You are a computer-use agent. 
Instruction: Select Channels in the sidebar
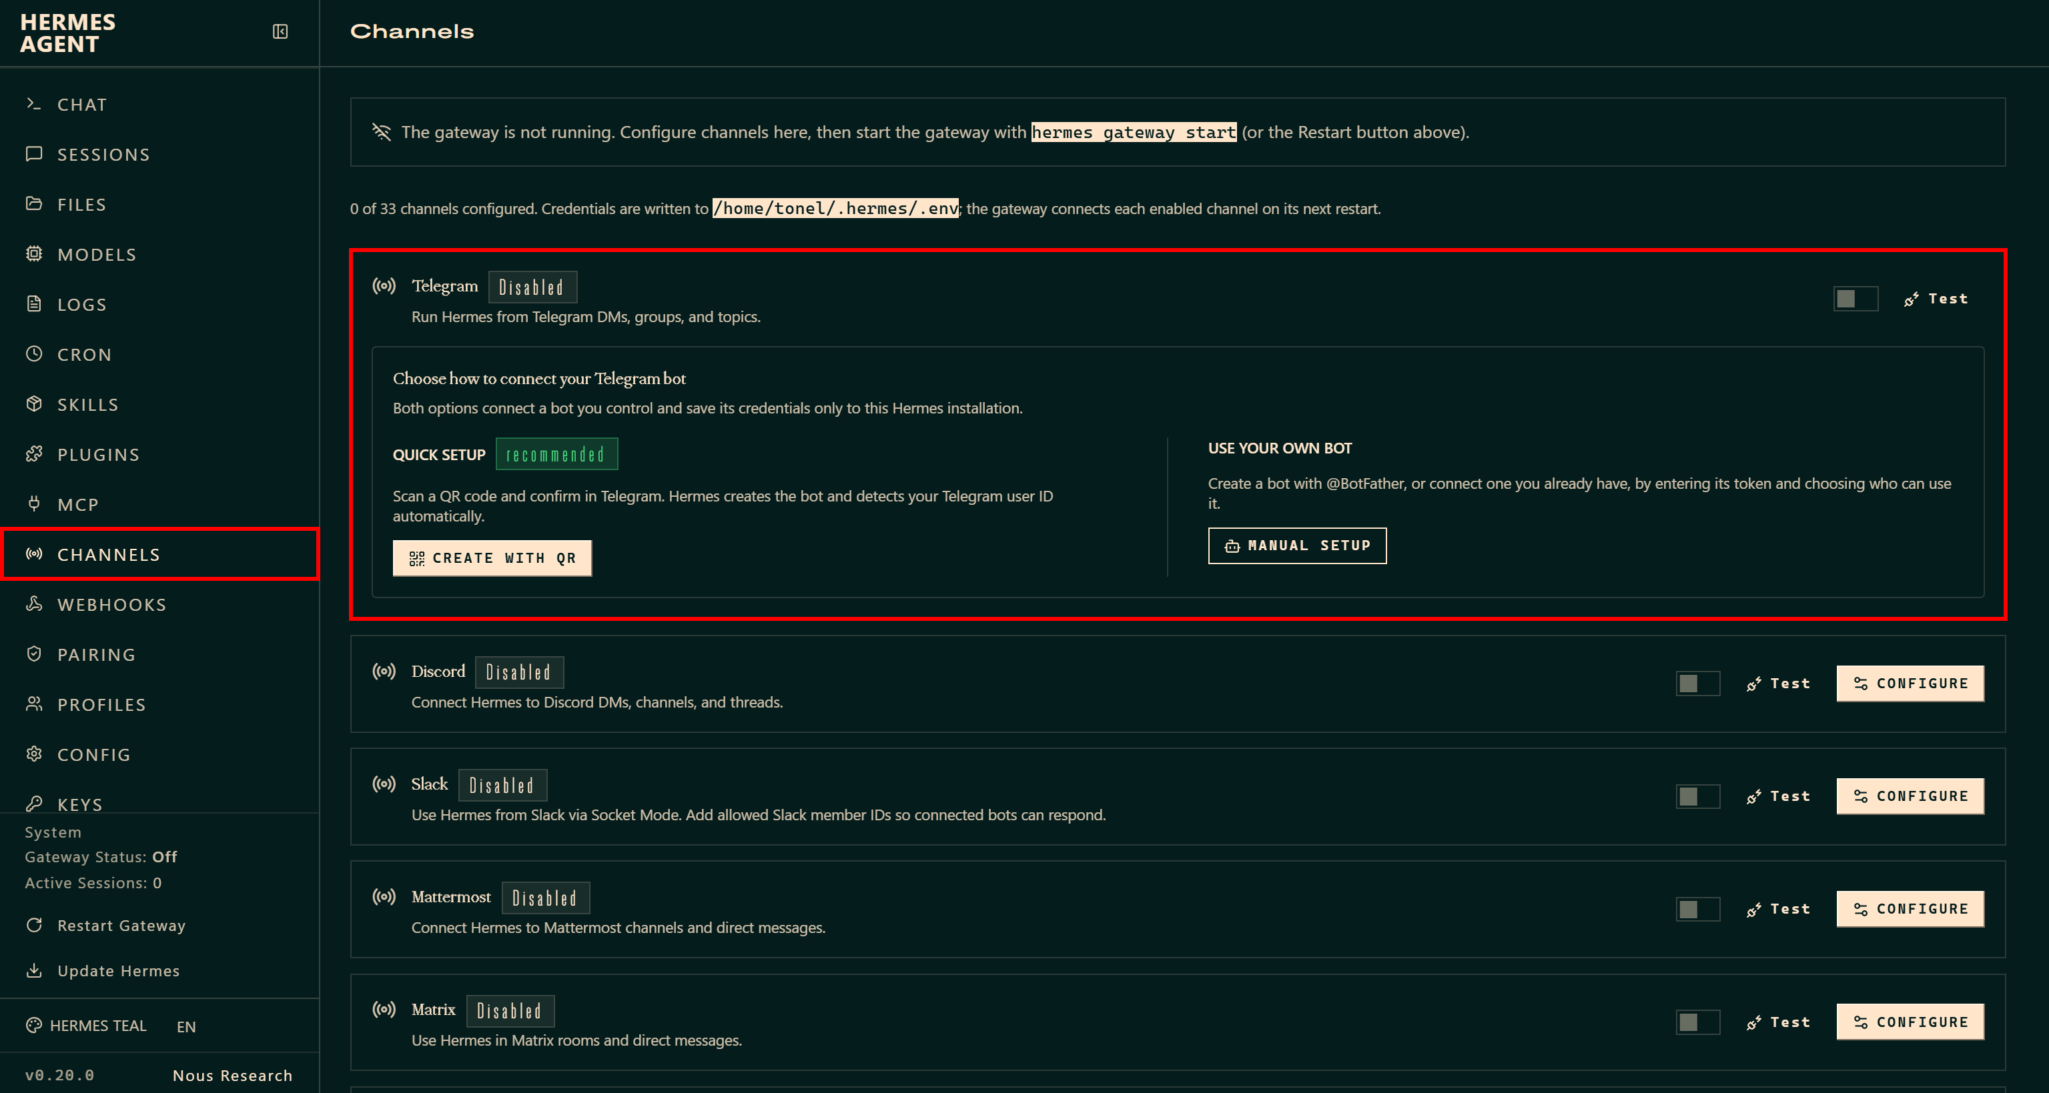tap(159, 555)
